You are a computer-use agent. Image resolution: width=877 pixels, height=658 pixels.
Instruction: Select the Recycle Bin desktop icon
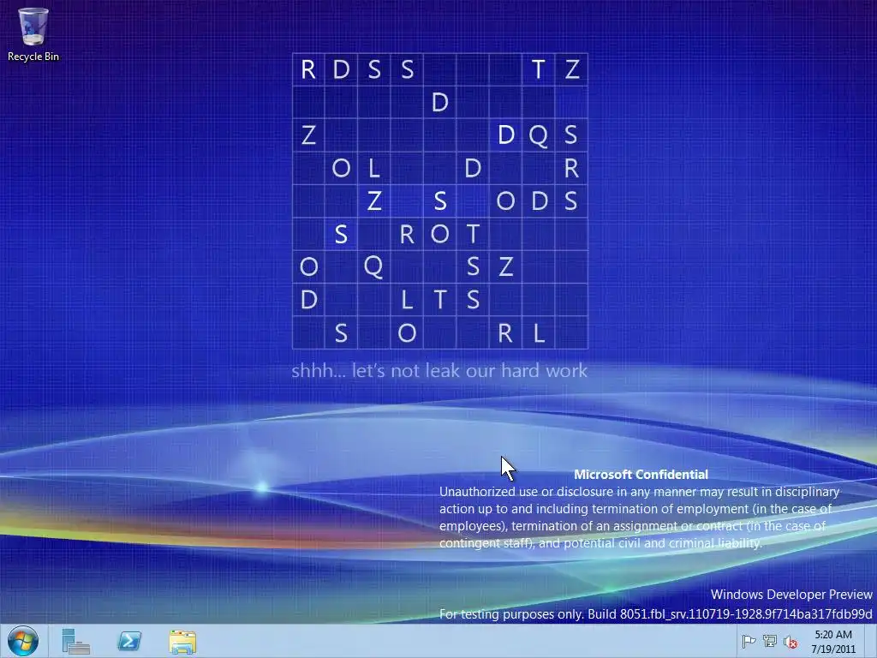click(33, 33)
